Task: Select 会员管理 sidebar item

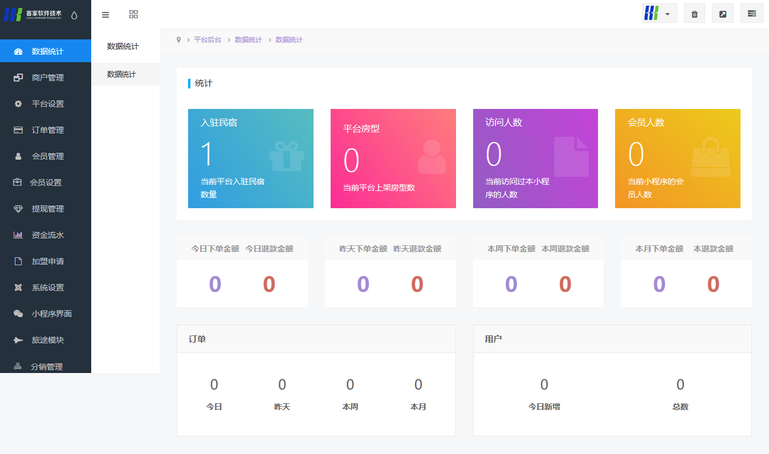Action: pyautogui.click(x=47, y=156)
